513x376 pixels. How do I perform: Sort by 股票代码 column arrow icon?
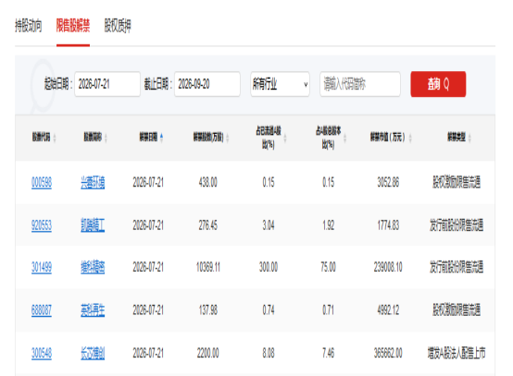(x=55, y=138)
